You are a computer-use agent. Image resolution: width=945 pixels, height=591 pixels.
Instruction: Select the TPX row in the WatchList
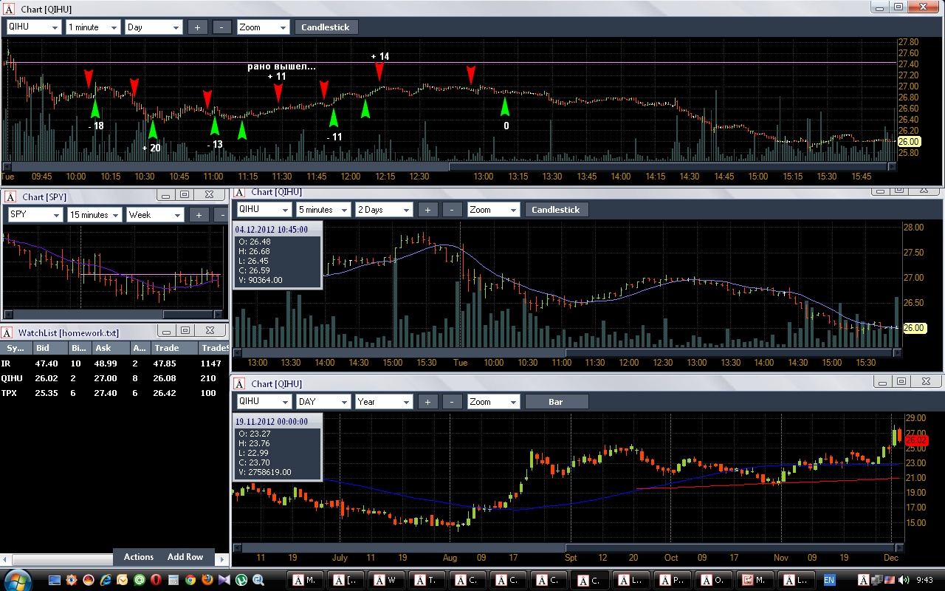[114, 393]
